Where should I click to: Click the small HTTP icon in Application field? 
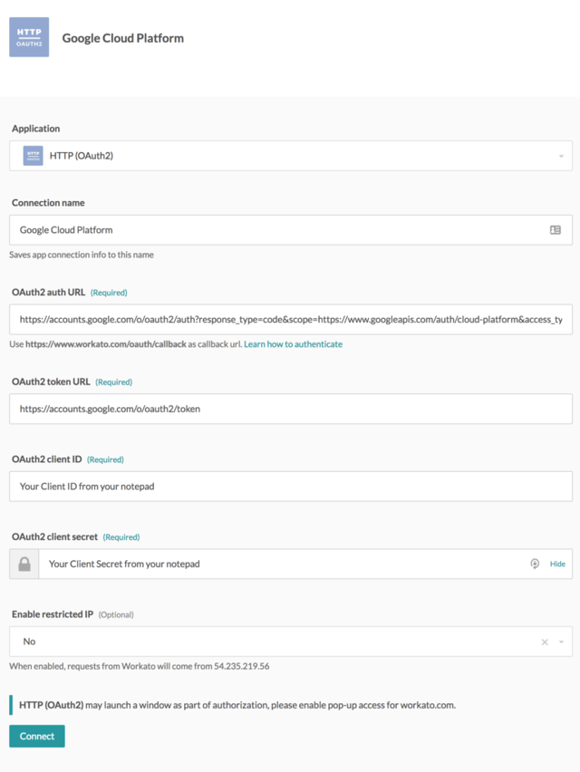coord(33,156)
